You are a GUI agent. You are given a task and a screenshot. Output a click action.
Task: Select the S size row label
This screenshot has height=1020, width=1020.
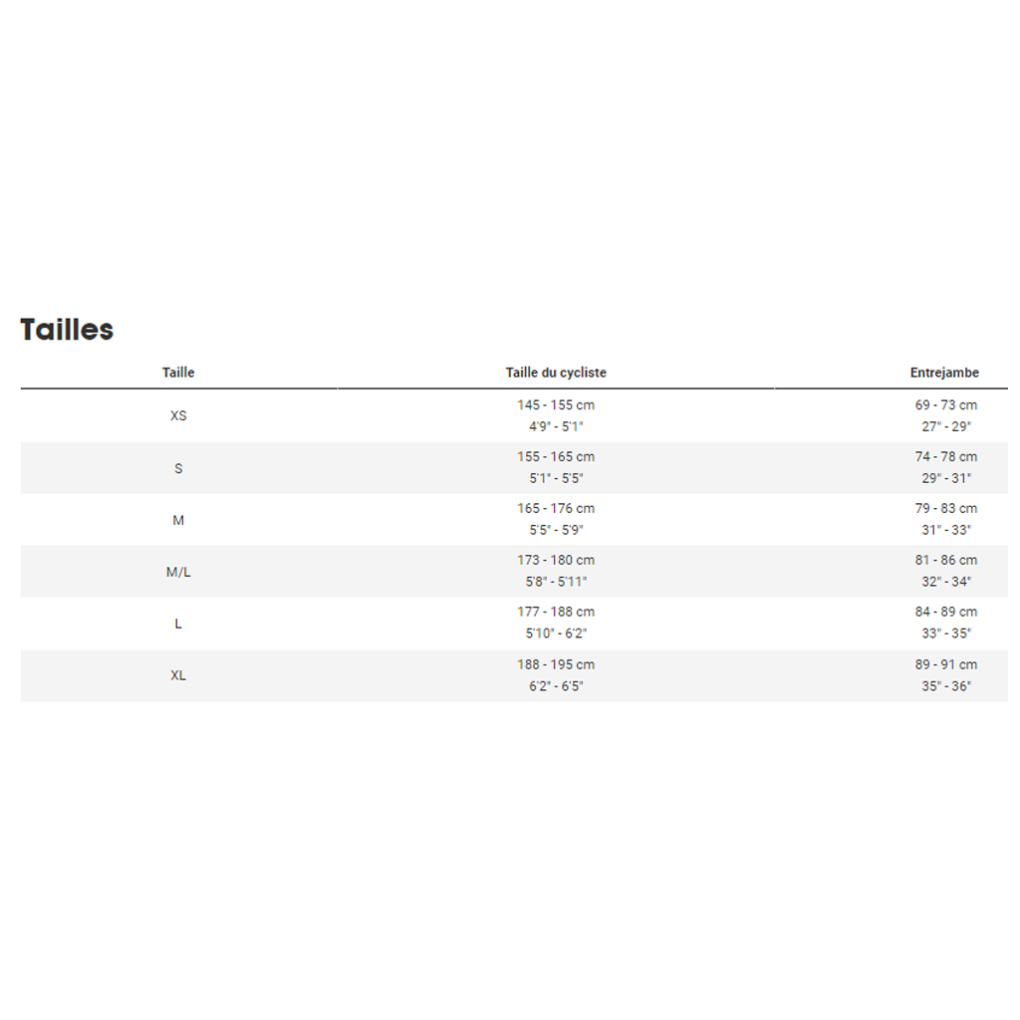pyautogui.click(x=178, y=468)
